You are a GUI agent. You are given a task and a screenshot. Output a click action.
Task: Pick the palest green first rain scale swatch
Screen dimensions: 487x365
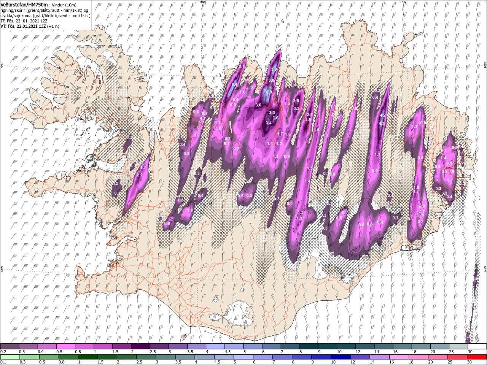(10, 357)
